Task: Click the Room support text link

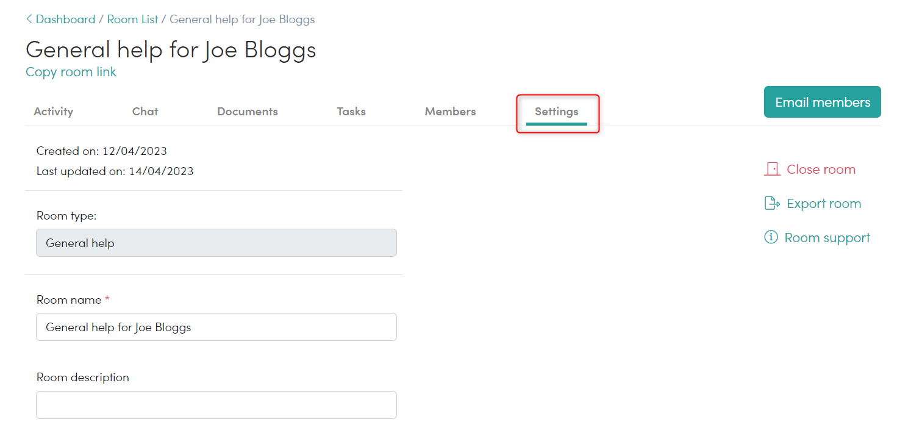Action: click(827, 238)
